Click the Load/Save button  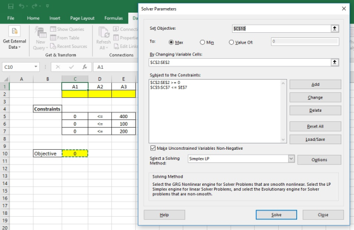pyautogui.click(x=315, y=139)
